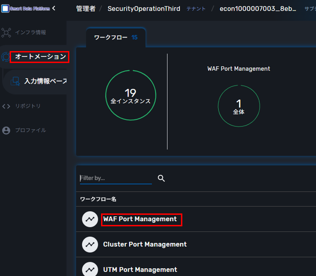This screenshot has width=316, height=276.
Task: Click the プロファイル user avatar icon
Action: 6,131
